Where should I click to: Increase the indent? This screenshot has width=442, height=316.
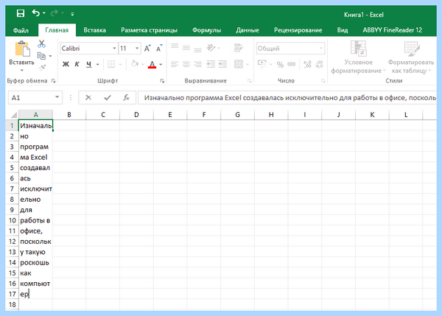222,64
